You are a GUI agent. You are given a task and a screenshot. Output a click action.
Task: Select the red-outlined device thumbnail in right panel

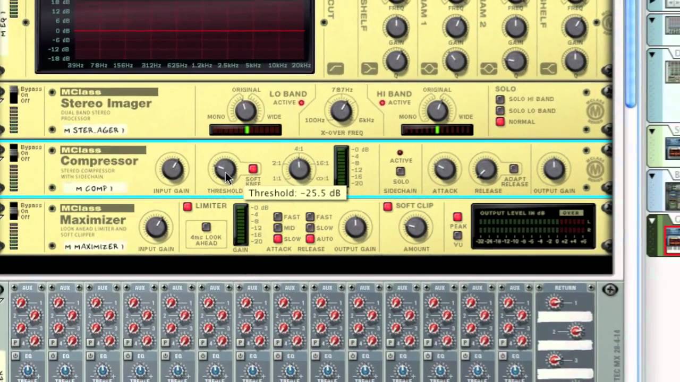click(673, 240)
